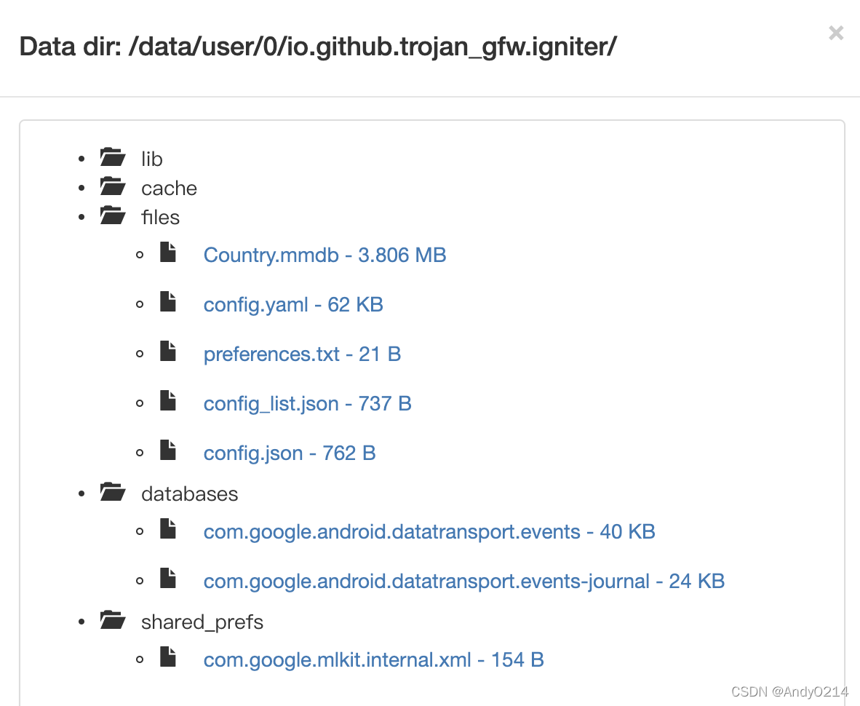Click the databases folder icon

tap(112, 493)
